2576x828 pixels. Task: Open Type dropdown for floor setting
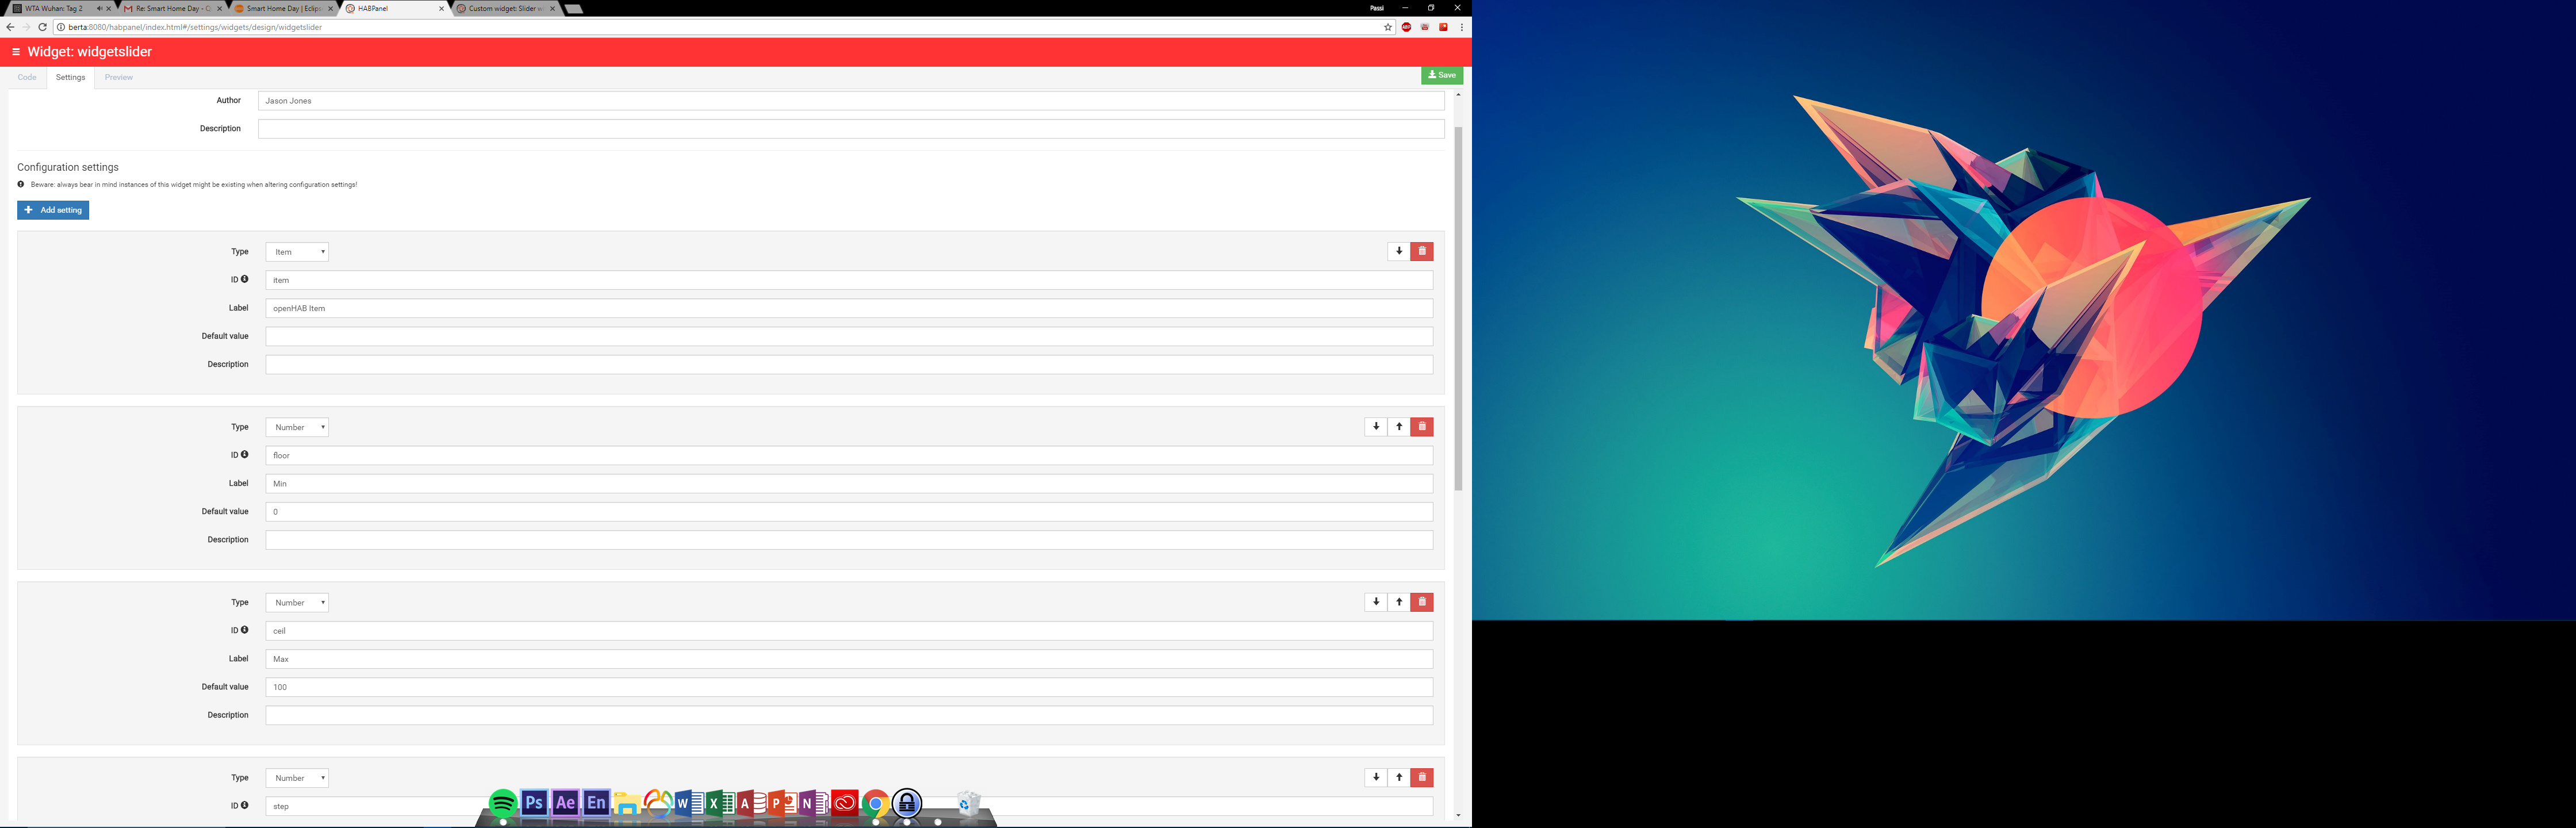pyautogui.click(x=297, y=427)
